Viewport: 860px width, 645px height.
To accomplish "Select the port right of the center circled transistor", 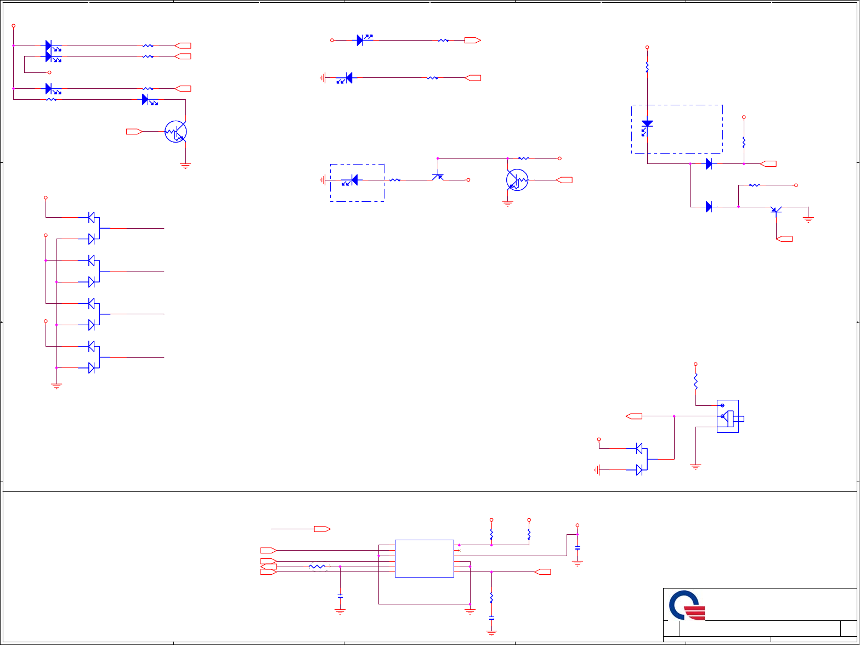I will pos(564,180).
